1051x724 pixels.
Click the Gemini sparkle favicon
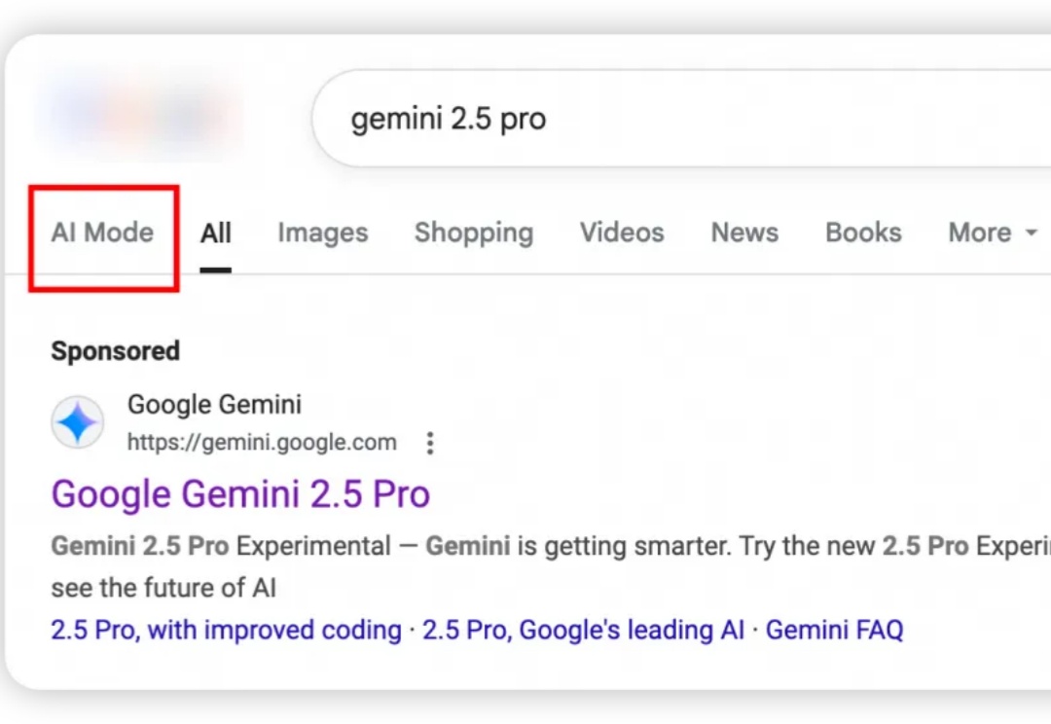[78, 422]
